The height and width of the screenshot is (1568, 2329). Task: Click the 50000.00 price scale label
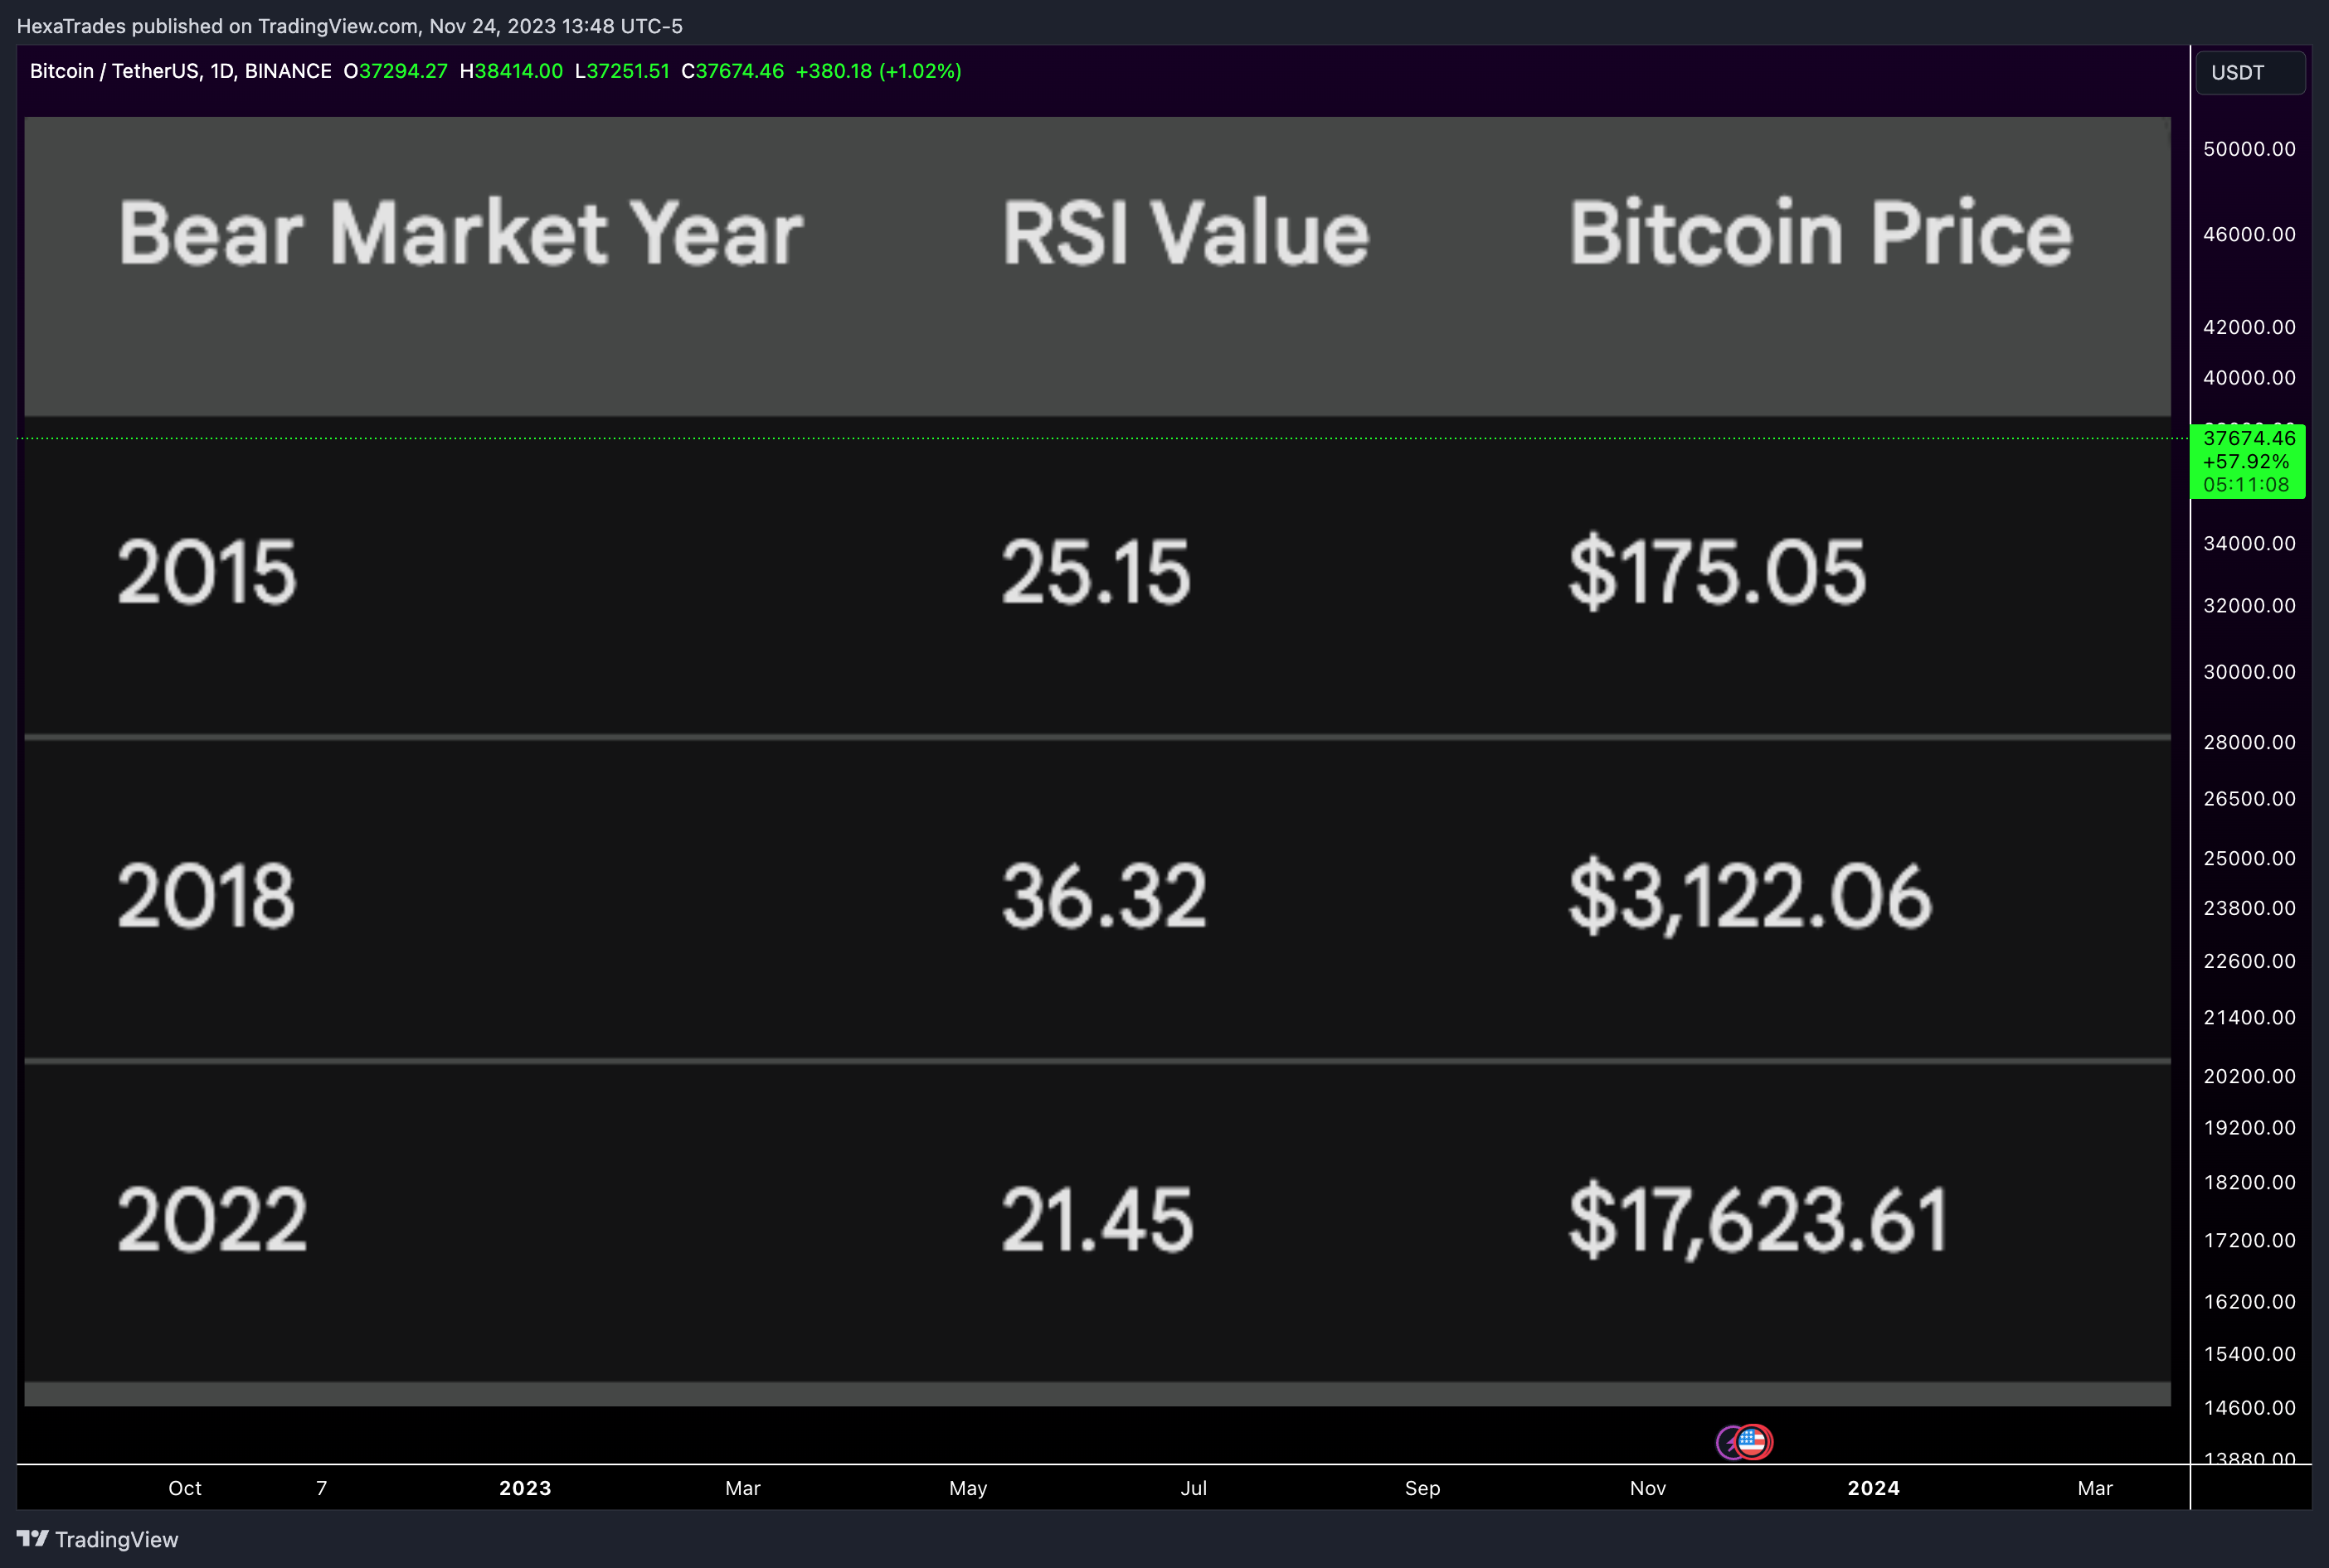[x=2249, y=149]
